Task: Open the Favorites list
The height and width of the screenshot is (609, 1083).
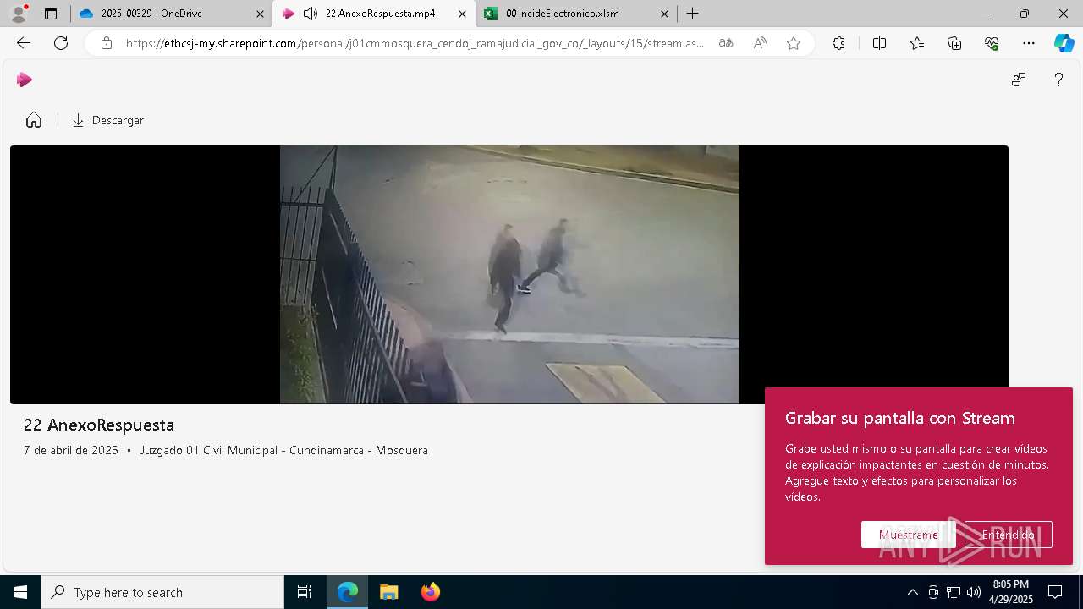Action: 917,43
